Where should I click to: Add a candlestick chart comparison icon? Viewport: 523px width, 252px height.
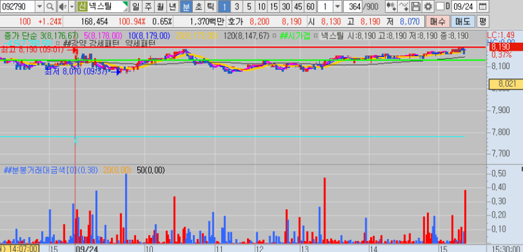(391, 6)
